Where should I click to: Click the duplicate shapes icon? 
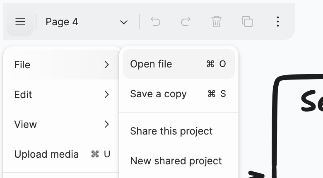click(x=247, y=22)
